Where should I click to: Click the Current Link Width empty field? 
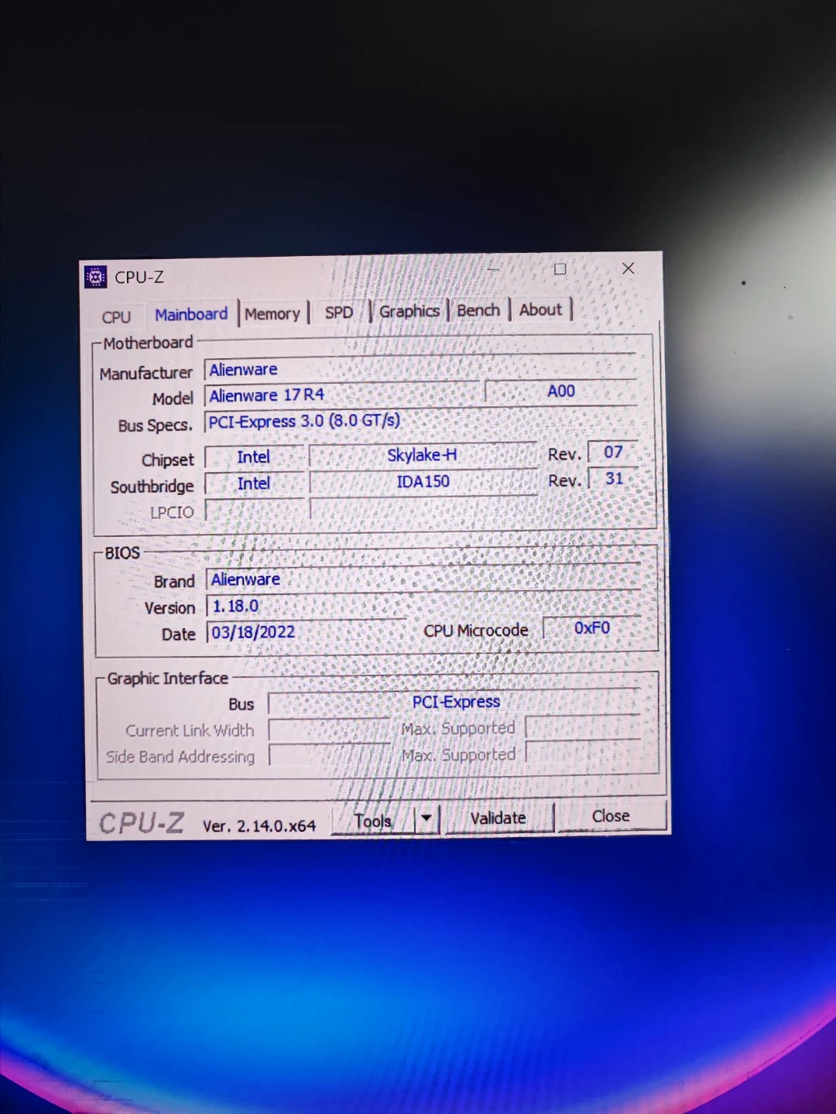[x=329, y=729]
